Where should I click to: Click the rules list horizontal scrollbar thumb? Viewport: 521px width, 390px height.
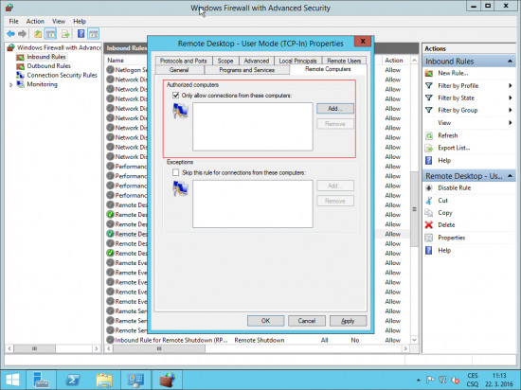tap(159, 348)
